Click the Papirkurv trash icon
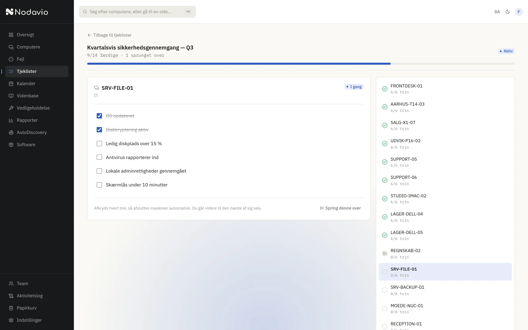The image size is (528, 330). point(11,308)
